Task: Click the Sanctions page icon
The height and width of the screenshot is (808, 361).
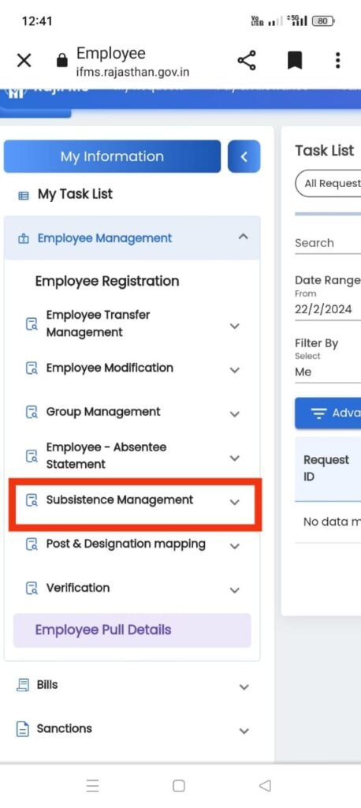Action: [x=23, y=729]
